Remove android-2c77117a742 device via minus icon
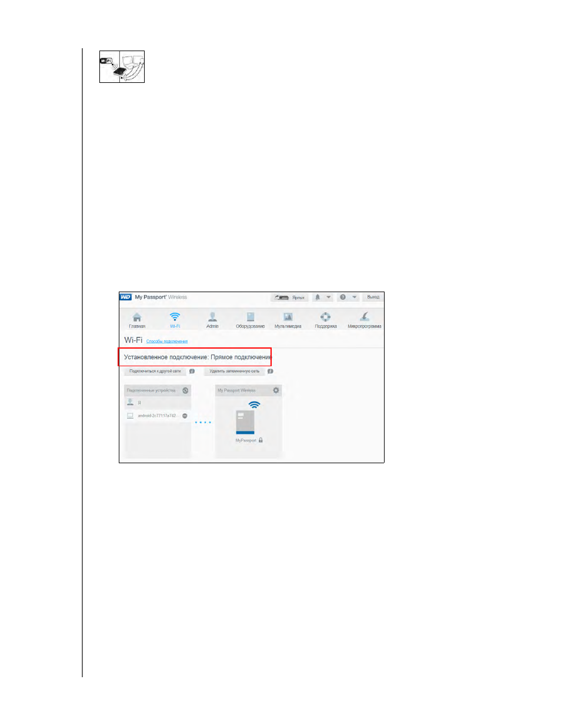The height and width of the screenshot is (726, 561). [x=185, y=416]
